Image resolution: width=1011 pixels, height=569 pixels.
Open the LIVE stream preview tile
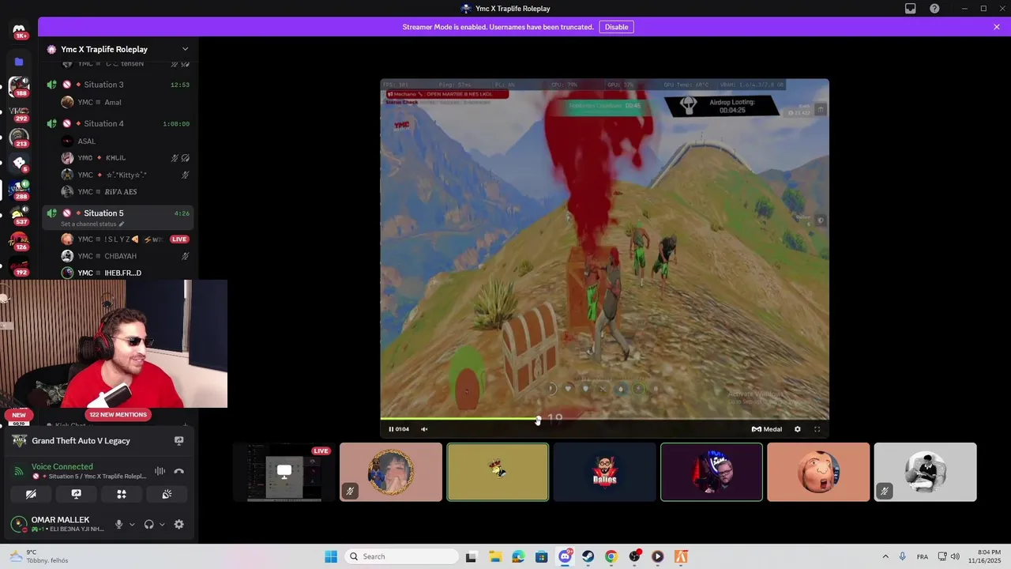[284, 472]
